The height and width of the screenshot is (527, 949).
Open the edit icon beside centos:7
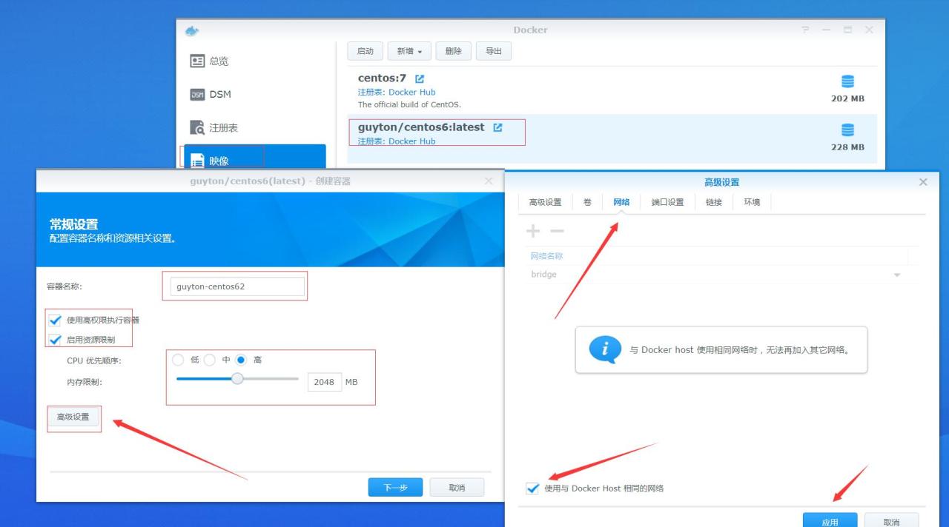(420, 78)
